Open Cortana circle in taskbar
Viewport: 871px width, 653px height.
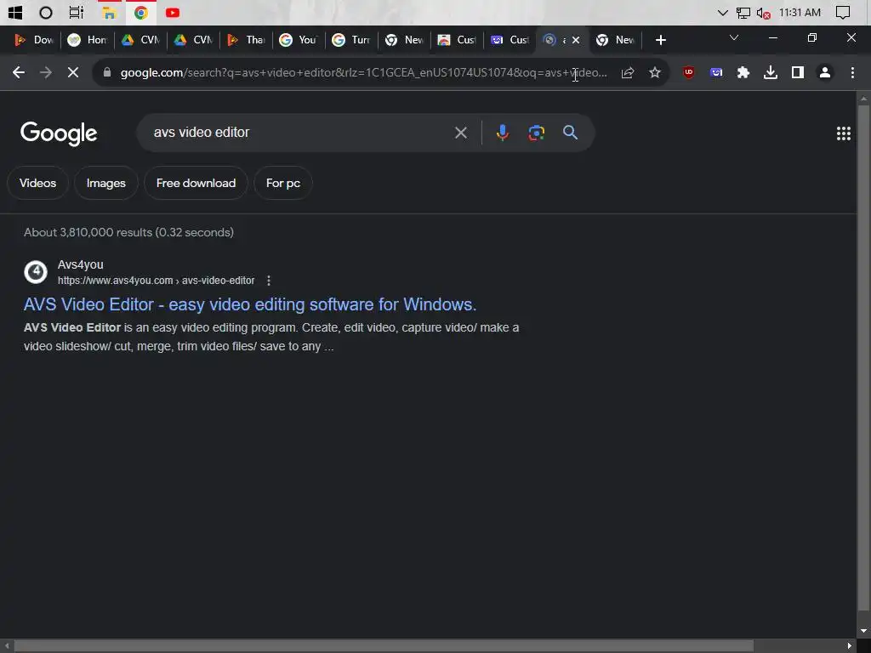click(46, 13)
